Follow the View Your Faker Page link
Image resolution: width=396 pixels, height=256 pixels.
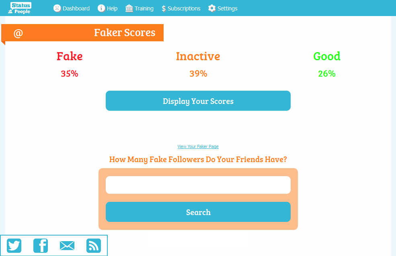(x=198, y=147)
